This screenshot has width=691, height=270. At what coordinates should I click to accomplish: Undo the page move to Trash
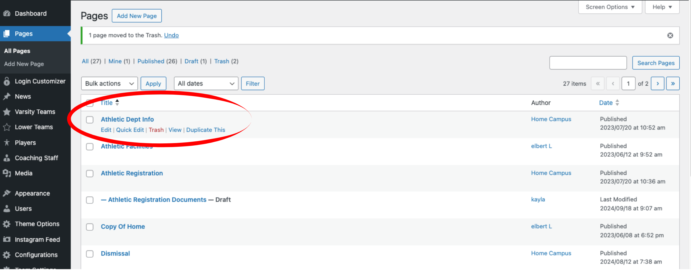tap(171, 35)
